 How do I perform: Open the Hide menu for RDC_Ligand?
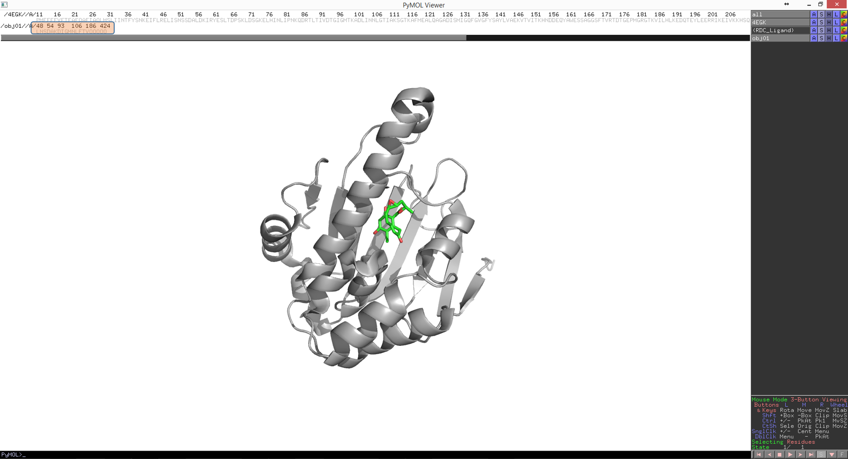click(829, 30)
